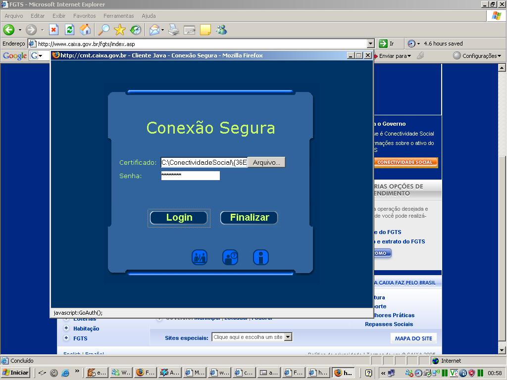Expand quick launch overflow chevron
Screen dimensions: 507x380
(77, 371)
